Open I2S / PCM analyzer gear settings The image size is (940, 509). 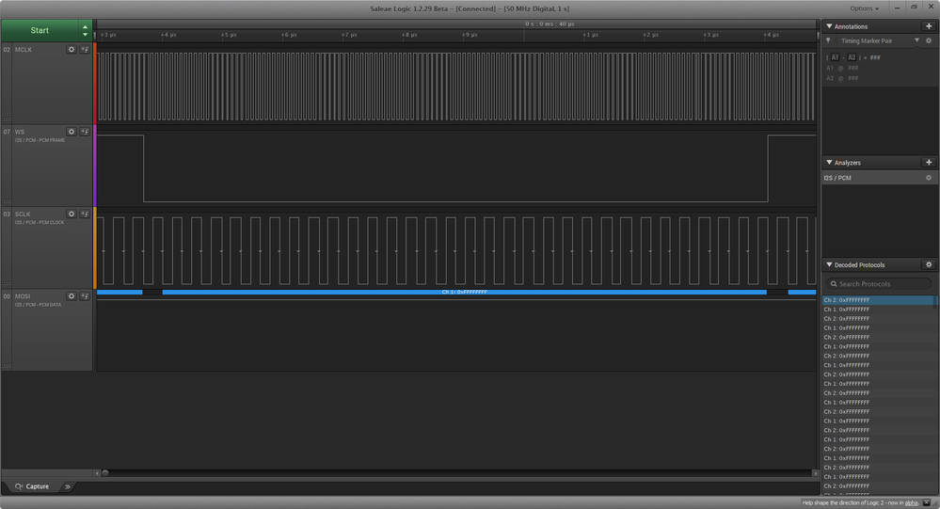(x=929, y=178)
